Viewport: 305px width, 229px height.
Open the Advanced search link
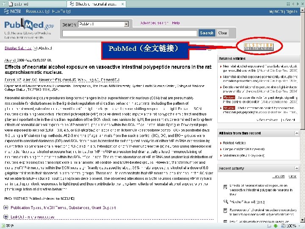coord(154,23)
